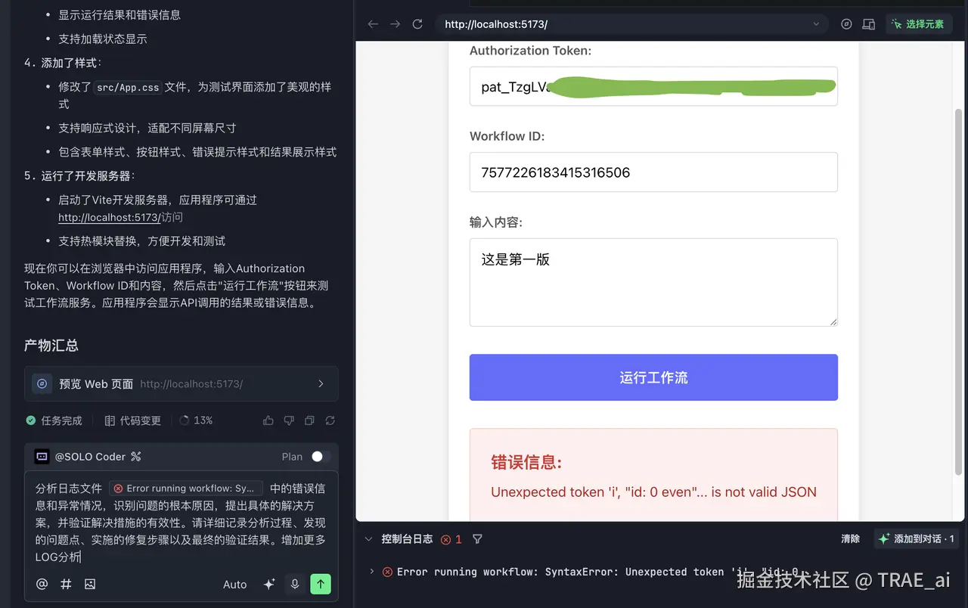Collapse the 控制台日志 panel
Viewport: 968px width, 608px height.
click(369, 539)
